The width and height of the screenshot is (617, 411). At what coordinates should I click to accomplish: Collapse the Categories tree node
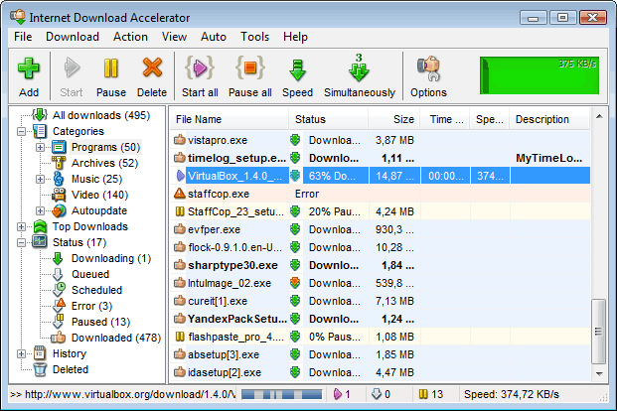21,131
